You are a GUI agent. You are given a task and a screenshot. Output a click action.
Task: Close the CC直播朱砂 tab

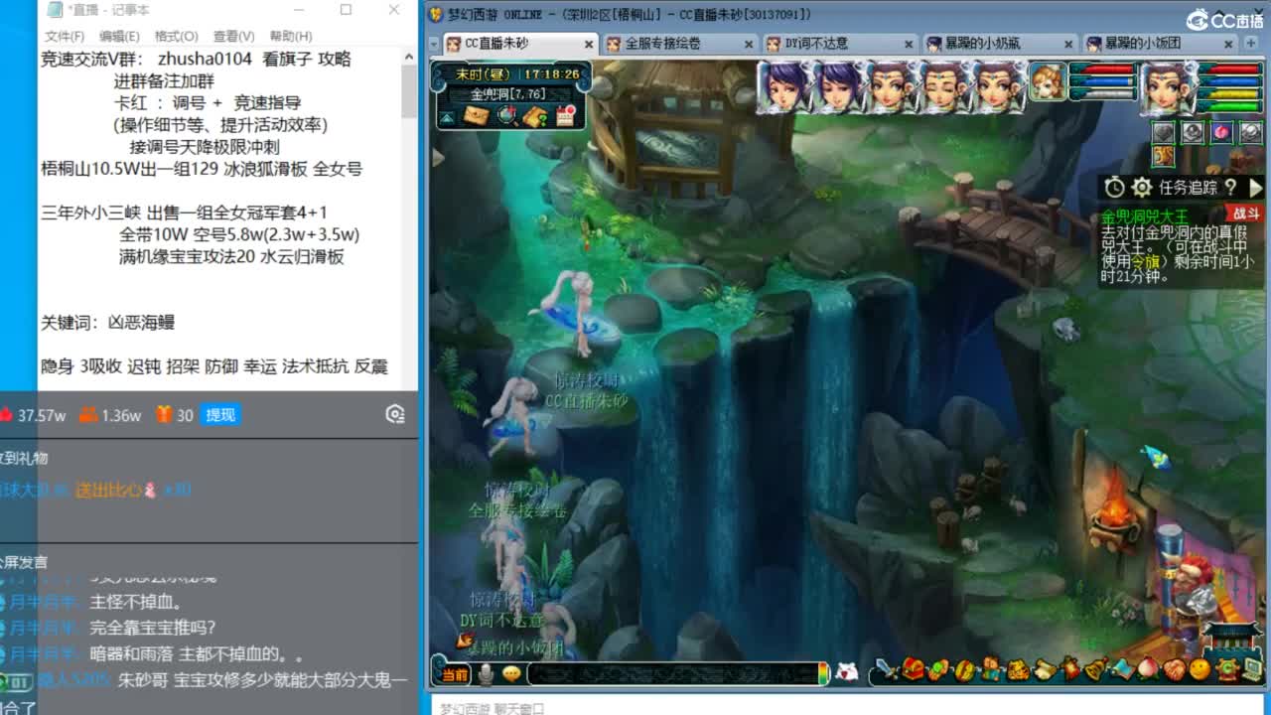point(589,44)
